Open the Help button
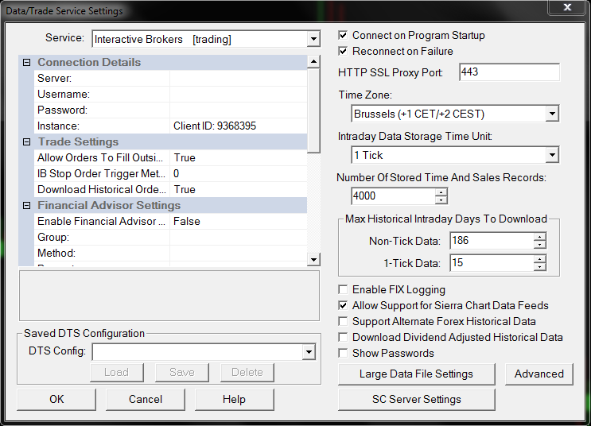Image resolution: width=591 pixels, height=426 pixels. coord(234,399)
